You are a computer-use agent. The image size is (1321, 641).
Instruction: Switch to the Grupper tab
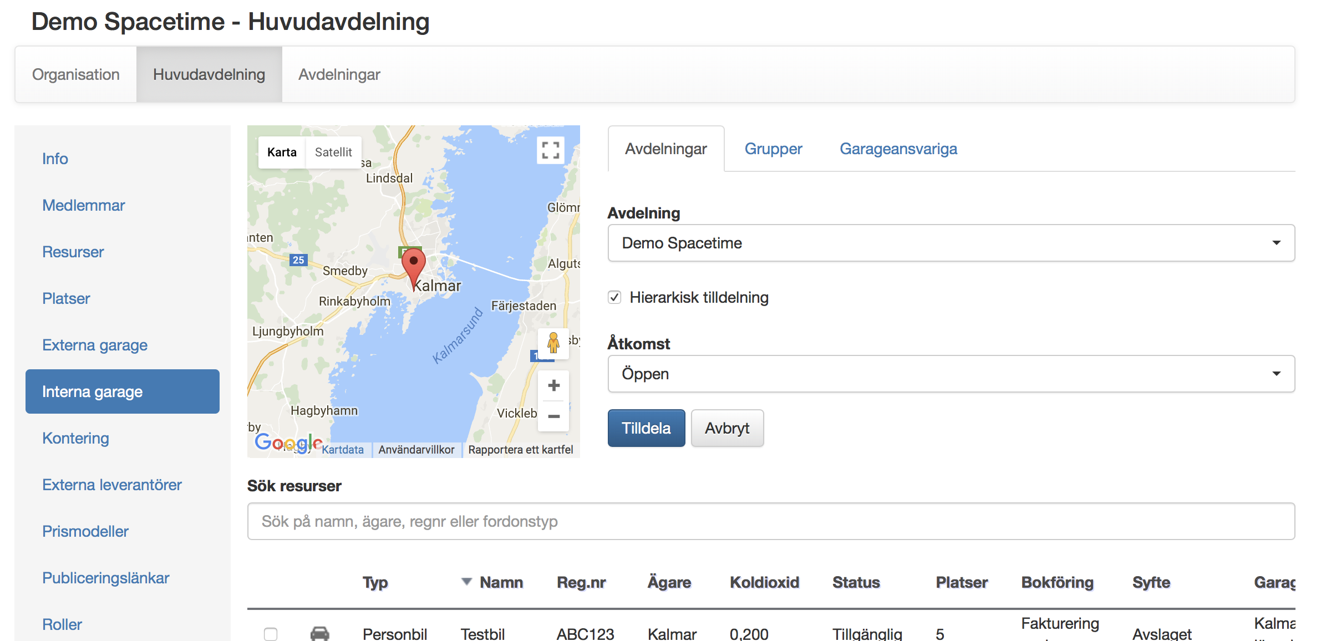point(773,149)
